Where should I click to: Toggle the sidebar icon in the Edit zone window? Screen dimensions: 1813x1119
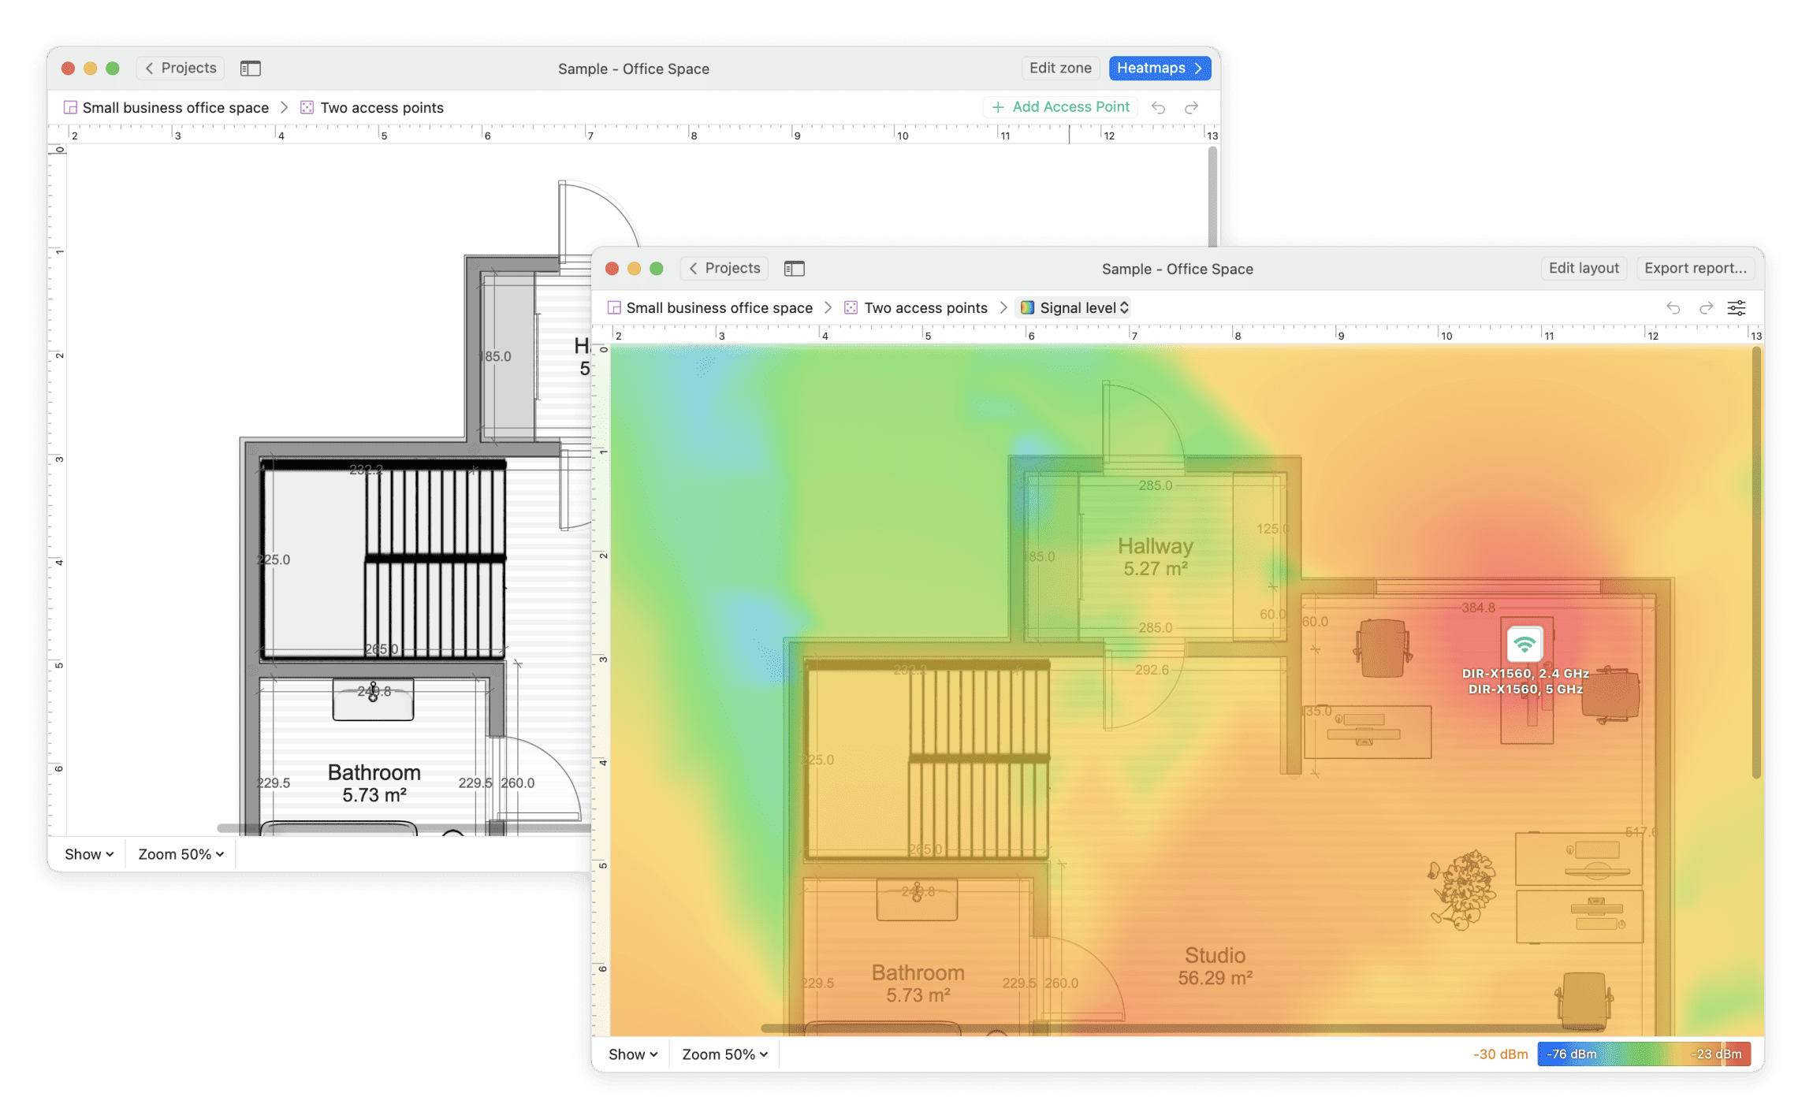(251, 69)
